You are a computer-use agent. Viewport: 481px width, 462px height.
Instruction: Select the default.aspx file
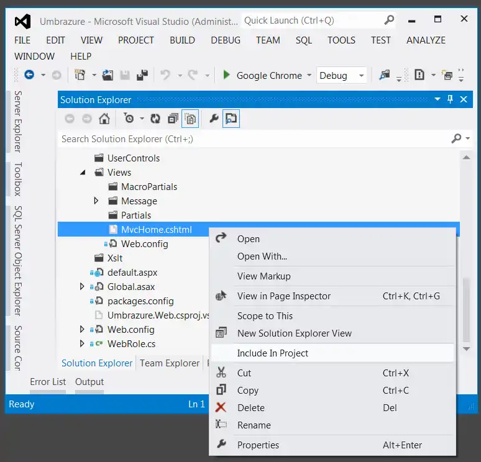[x=132, y=272]
